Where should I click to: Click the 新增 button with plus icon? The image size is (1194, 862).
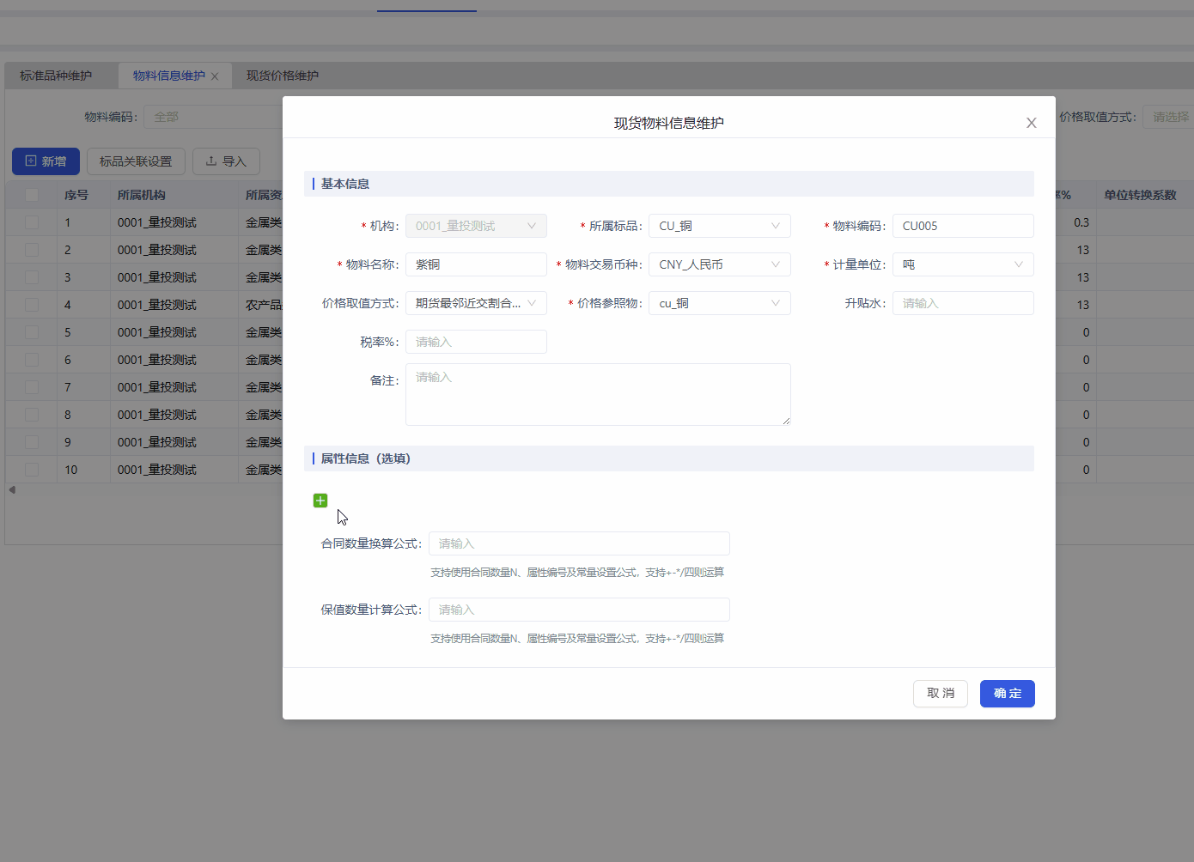46,161
